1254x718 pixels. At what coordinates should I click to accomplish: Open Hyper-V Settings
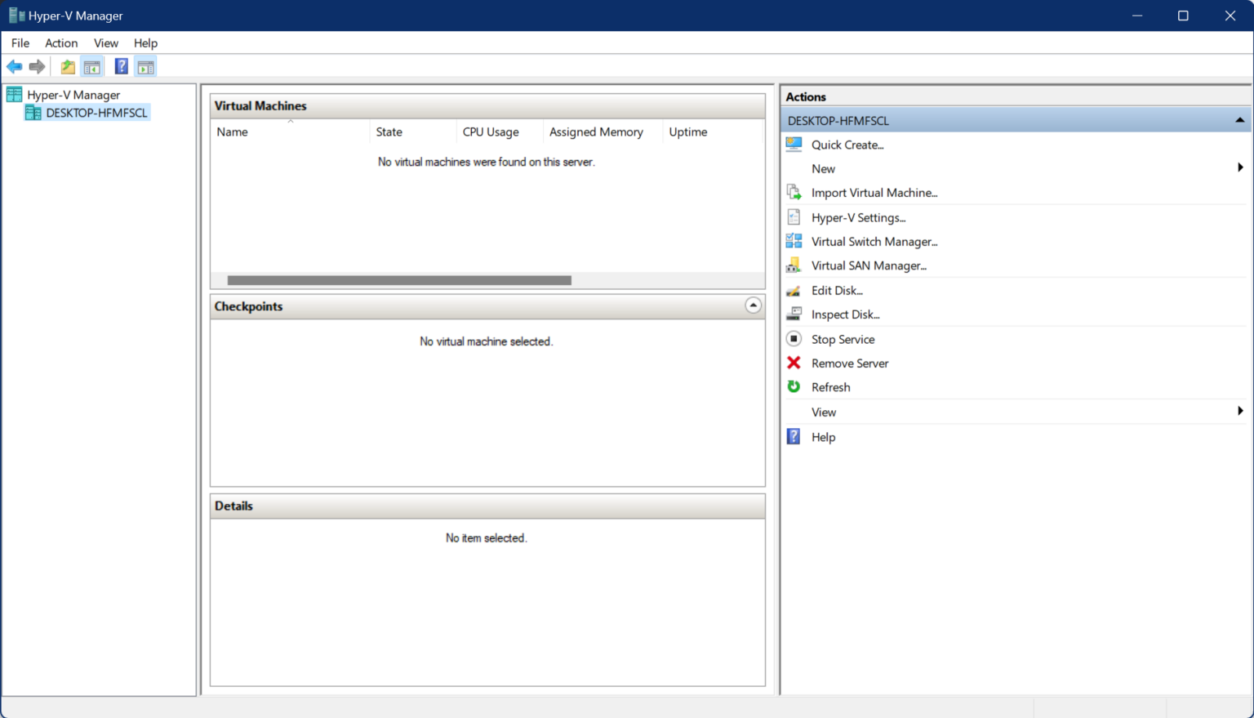click(x=858, y=217)
